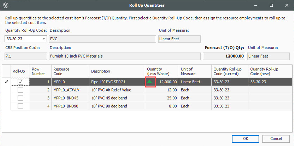Tick the Roll-Up checkbox for MPP10_BND90
This screenshot has width=294, height=146.
[20, 106]
